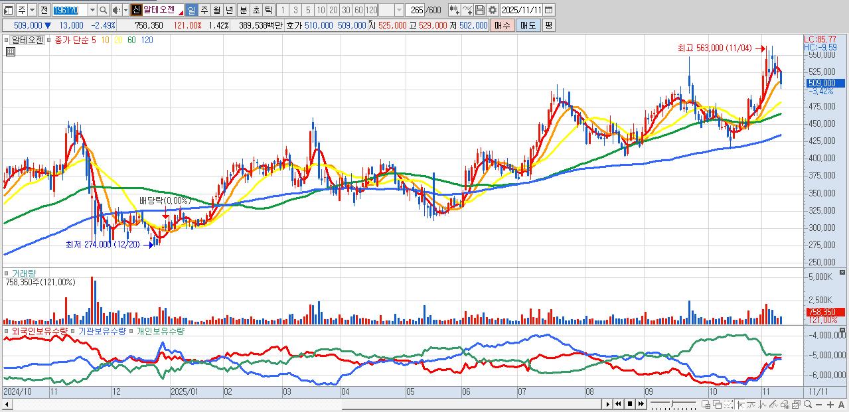Click the black 신 badge icon
The width and height of the screenshot is (849, 412).
click(135, 10)
